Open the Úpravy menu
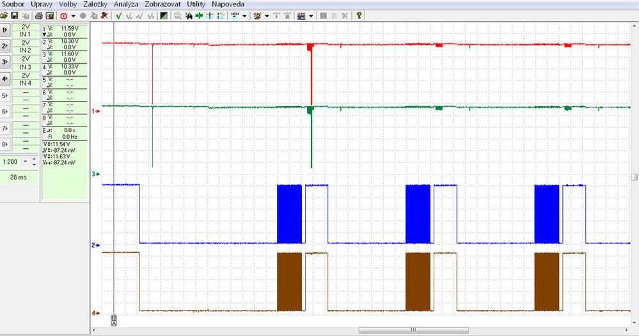639x336 pixels. pyautogui.click(x=42, y=4)
